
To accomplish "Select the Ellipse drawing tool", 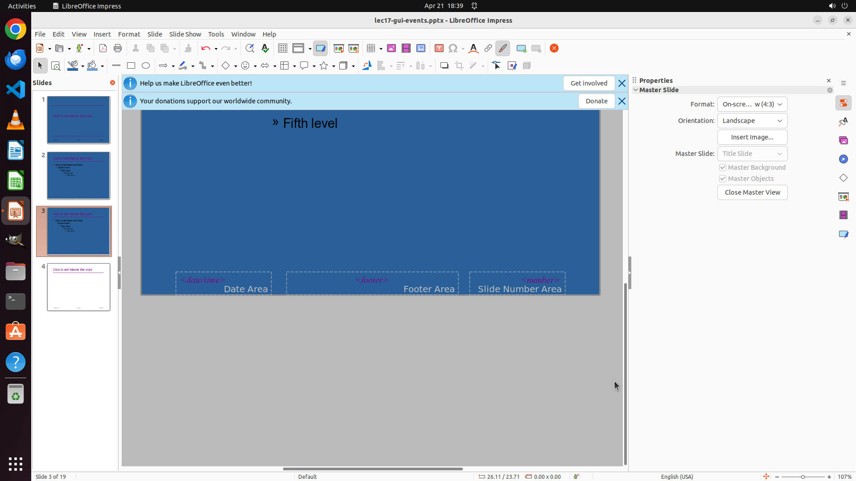I will [x=146, y=66].
